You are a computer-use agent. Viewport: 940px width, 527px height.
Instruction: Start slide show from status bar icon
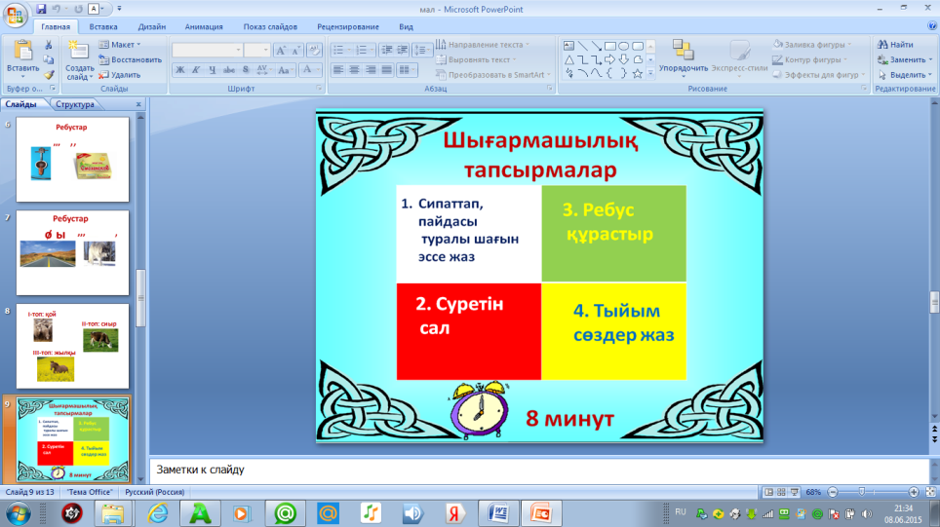(x=795, y=492)
